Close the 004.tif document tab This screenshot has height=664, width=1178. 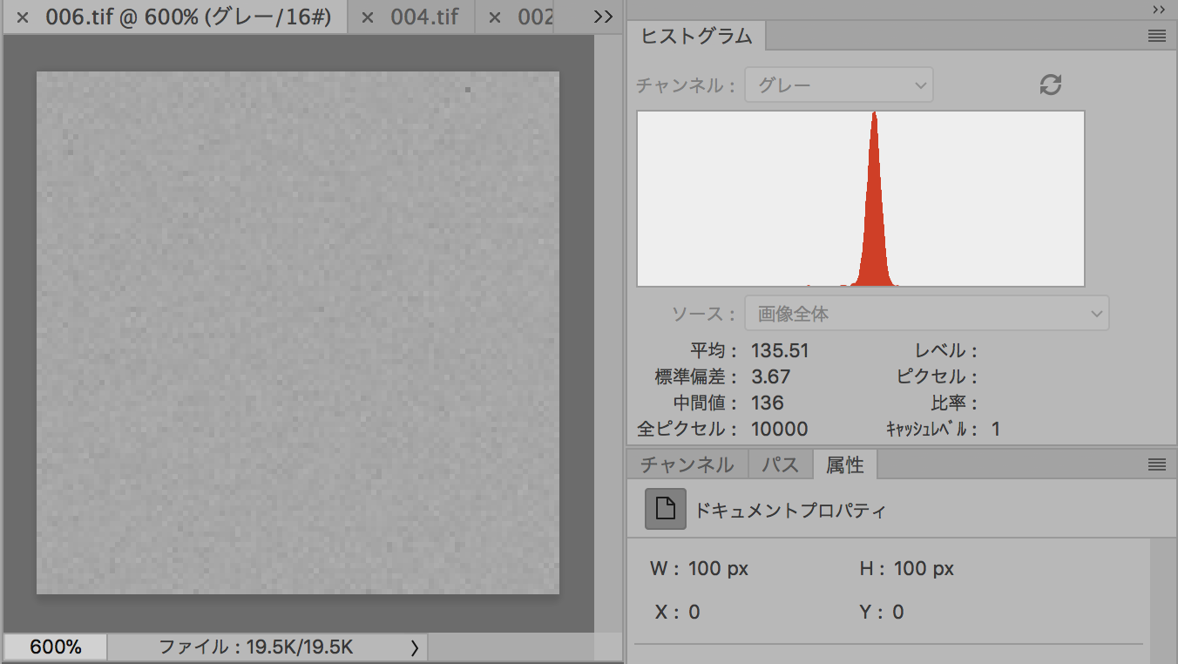[x=368, y=18]
